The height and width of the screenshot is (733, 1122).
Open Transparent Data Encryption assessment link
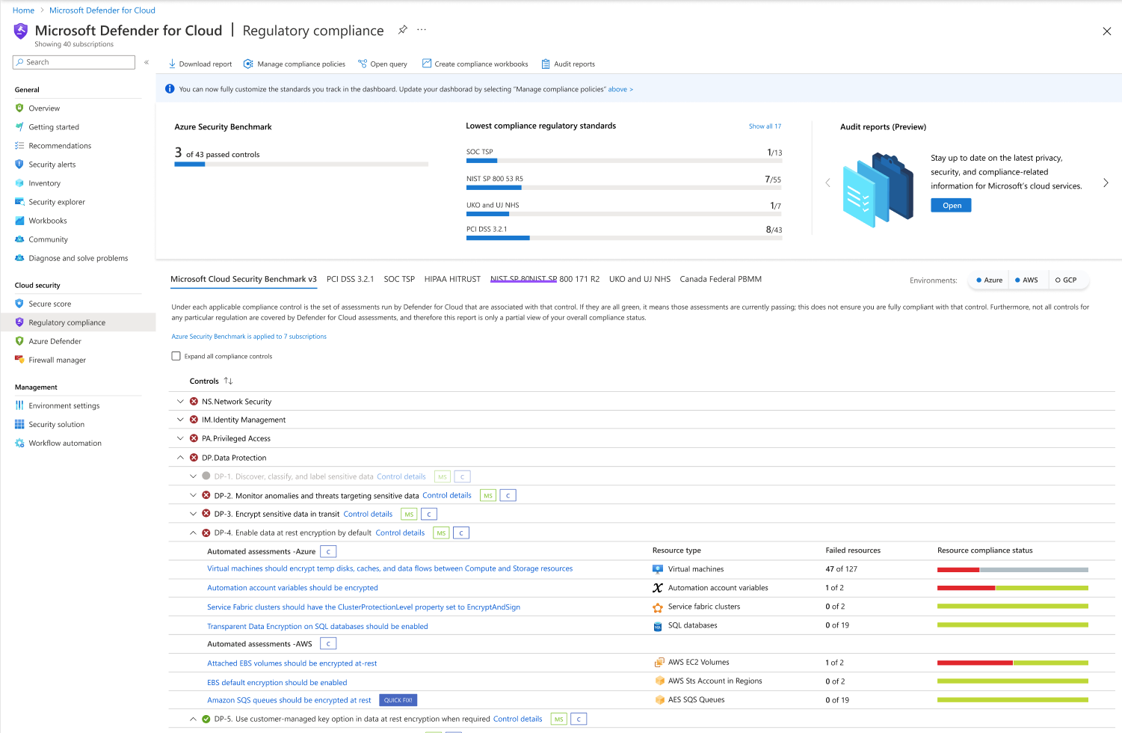pyautogui.click(x=317, y=627)
